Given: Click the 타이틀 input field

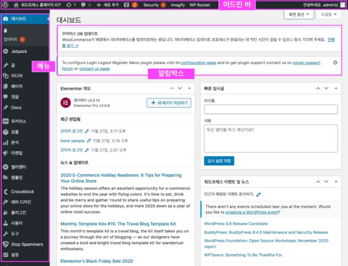Looking at the screenshot, I should [x=270, y=109].
